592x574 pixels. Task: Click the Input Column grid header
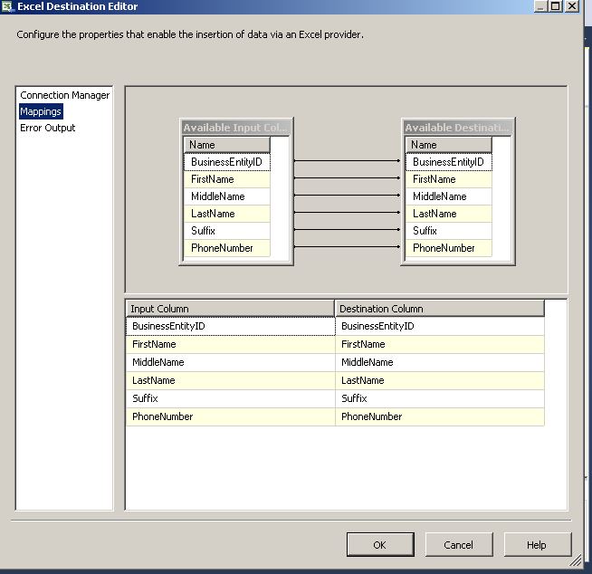pos(230,309)
